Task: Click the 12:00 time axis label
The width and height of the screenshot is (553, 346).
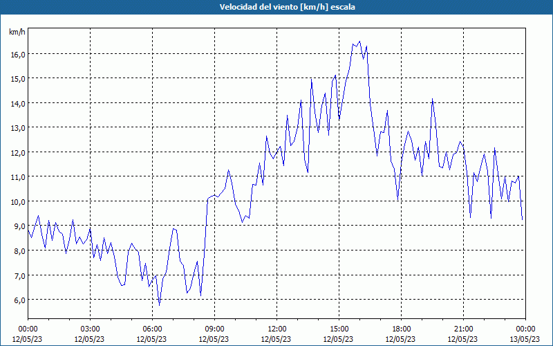Action: (x=277, y=329)
